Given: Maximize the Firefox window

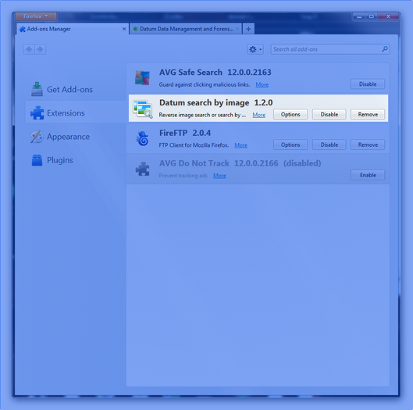Looking at the screenshot, I should click(x=372, y=16).
